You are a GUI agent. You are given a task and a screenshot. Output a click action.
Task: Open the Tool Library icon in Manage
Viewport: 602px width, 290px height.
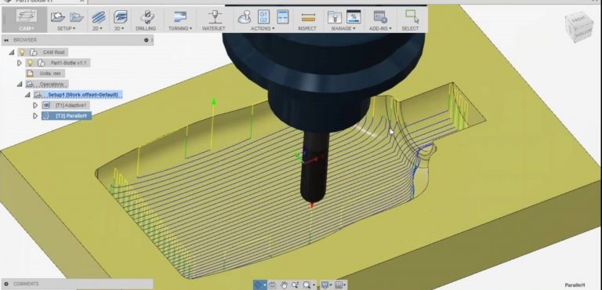point(335,17)
